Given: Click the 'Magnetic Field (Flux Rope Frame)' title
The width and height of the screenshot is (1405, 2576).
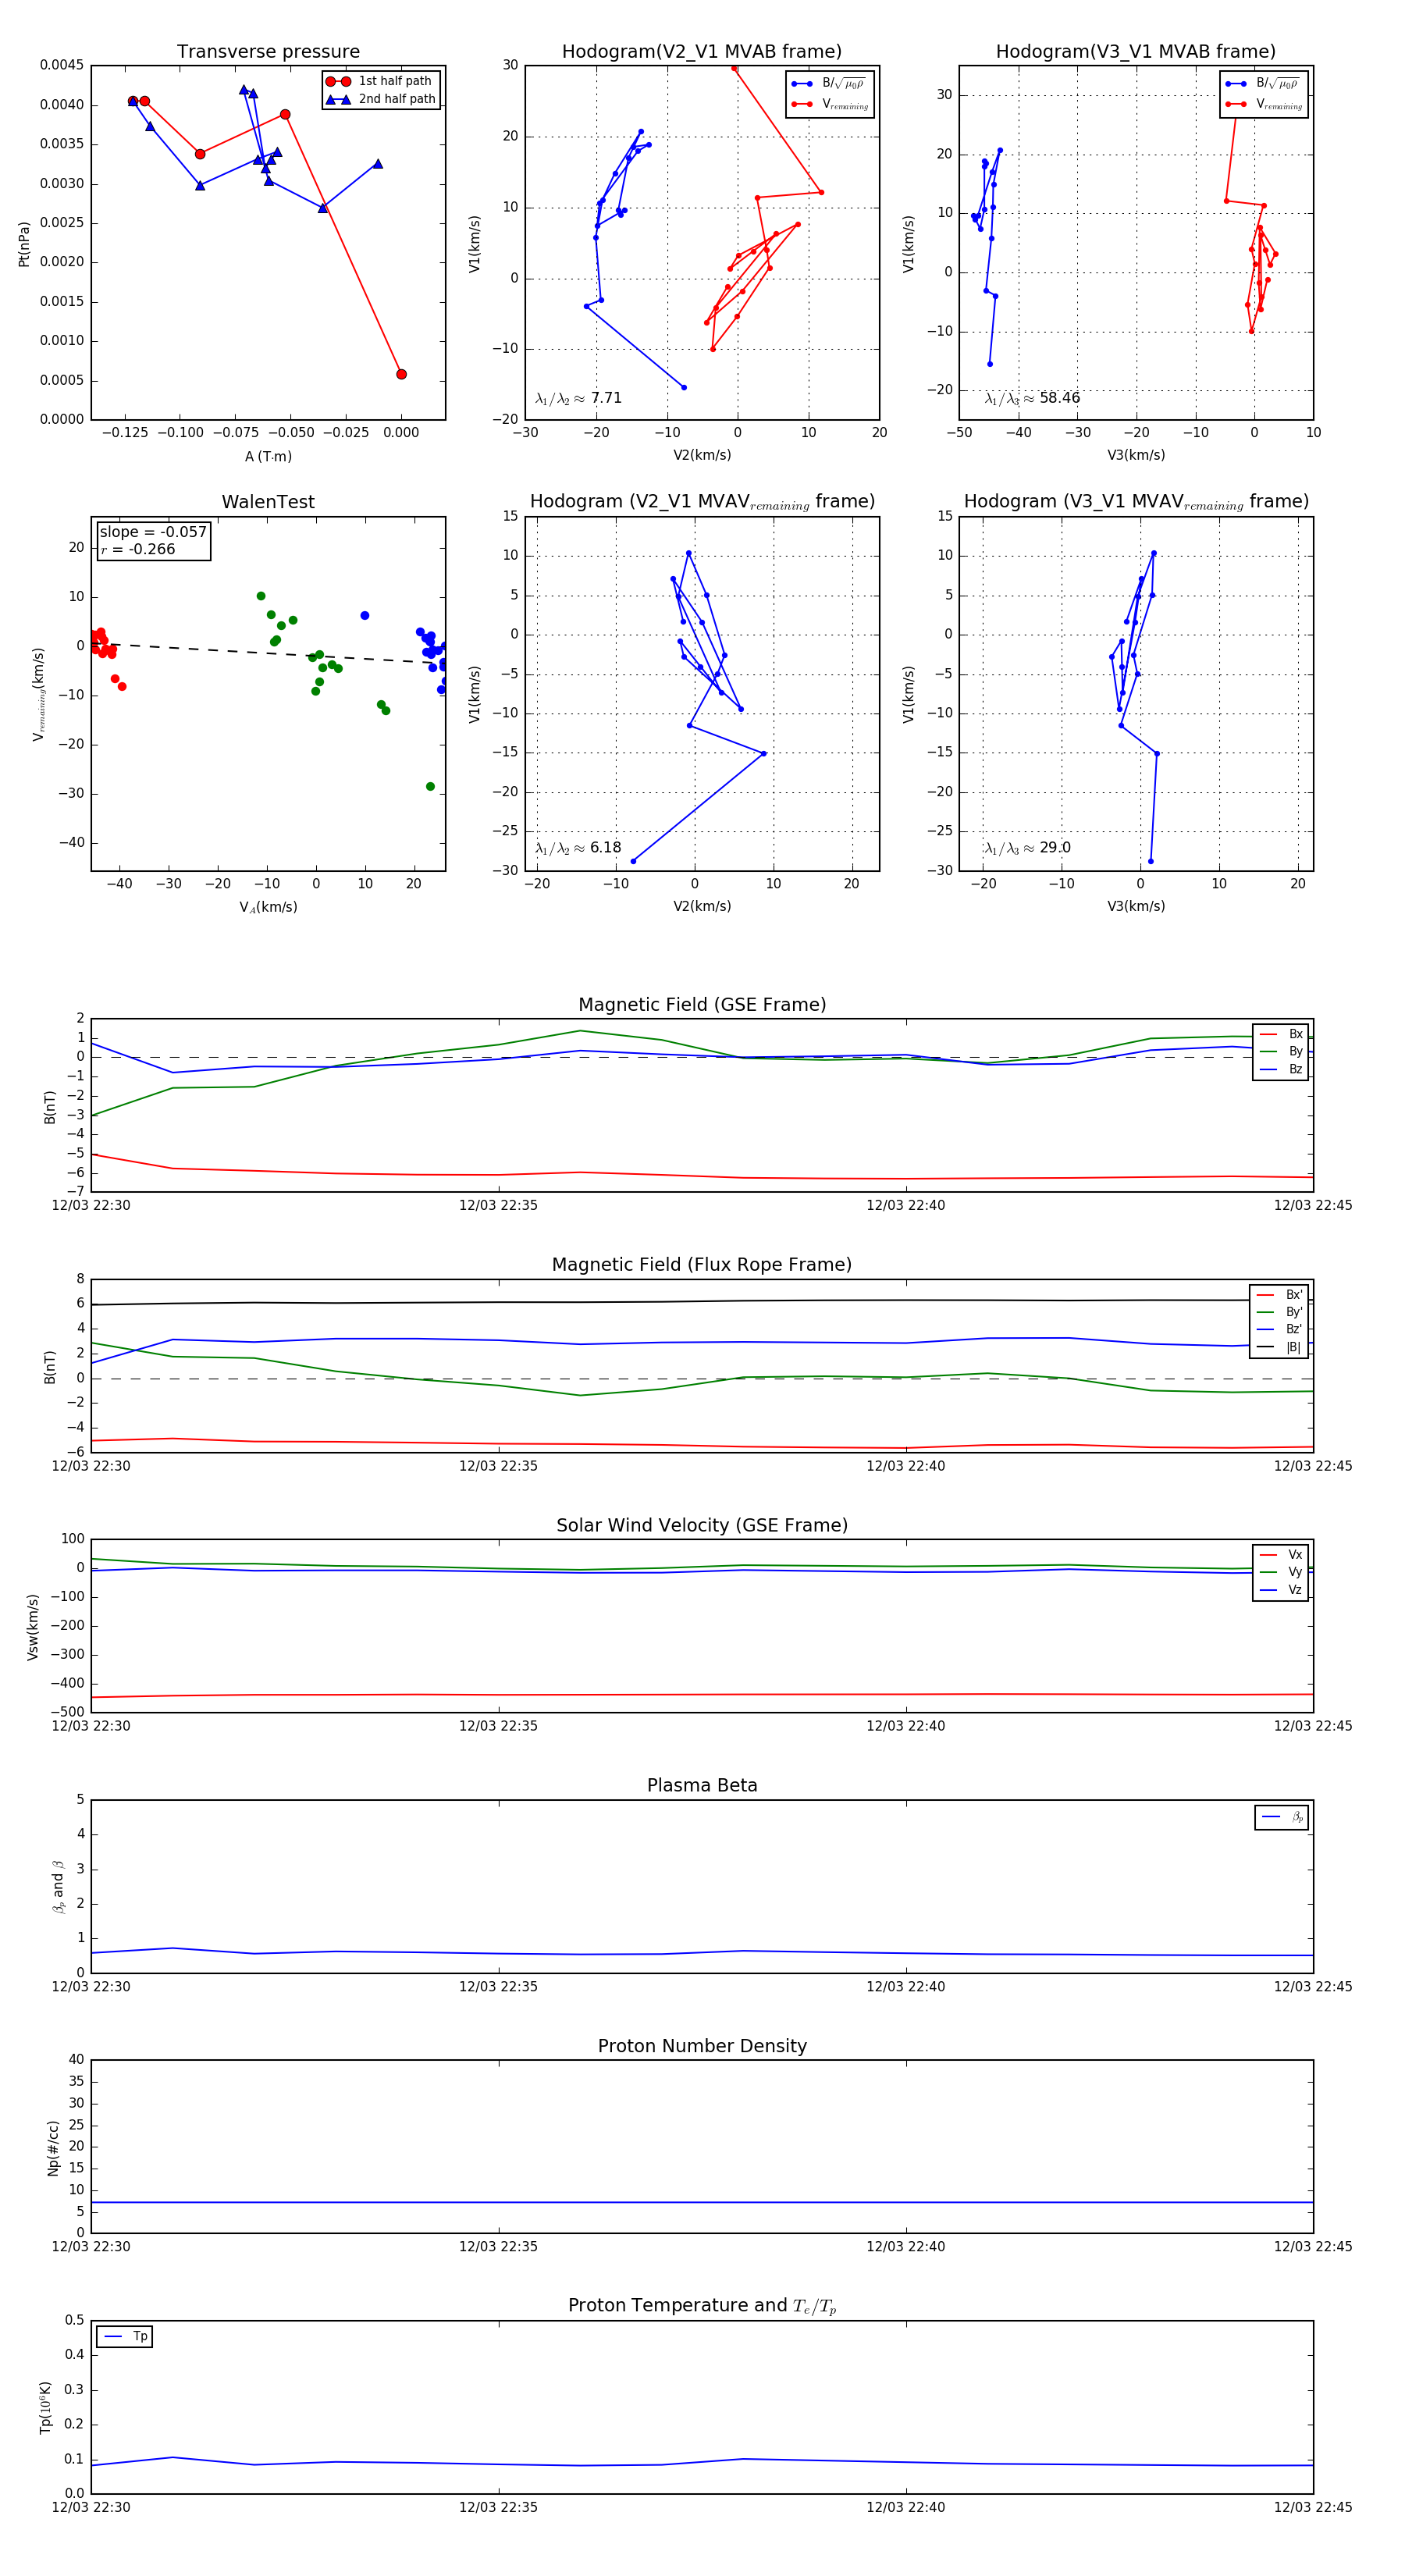Looking at the screenshot, I should point(702,1265).
